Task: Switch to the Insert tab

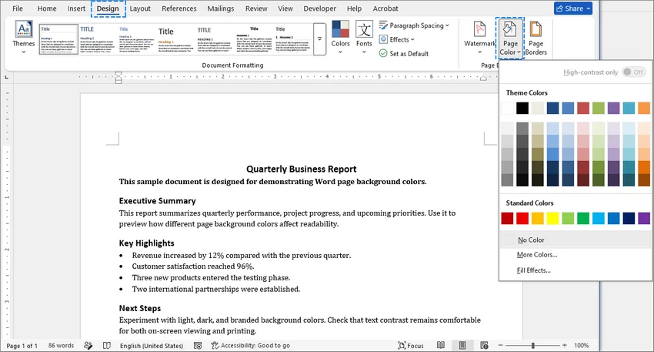Action: pos(76,8)
